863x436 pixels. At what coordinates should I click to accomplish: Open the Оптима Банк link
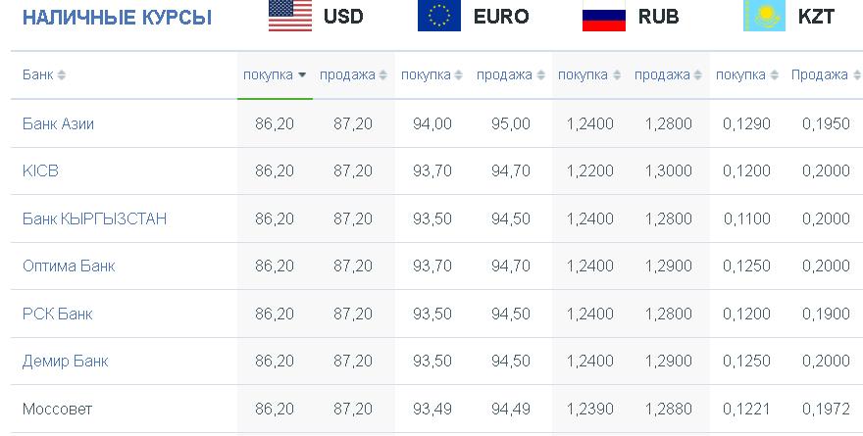pos(69,266)
